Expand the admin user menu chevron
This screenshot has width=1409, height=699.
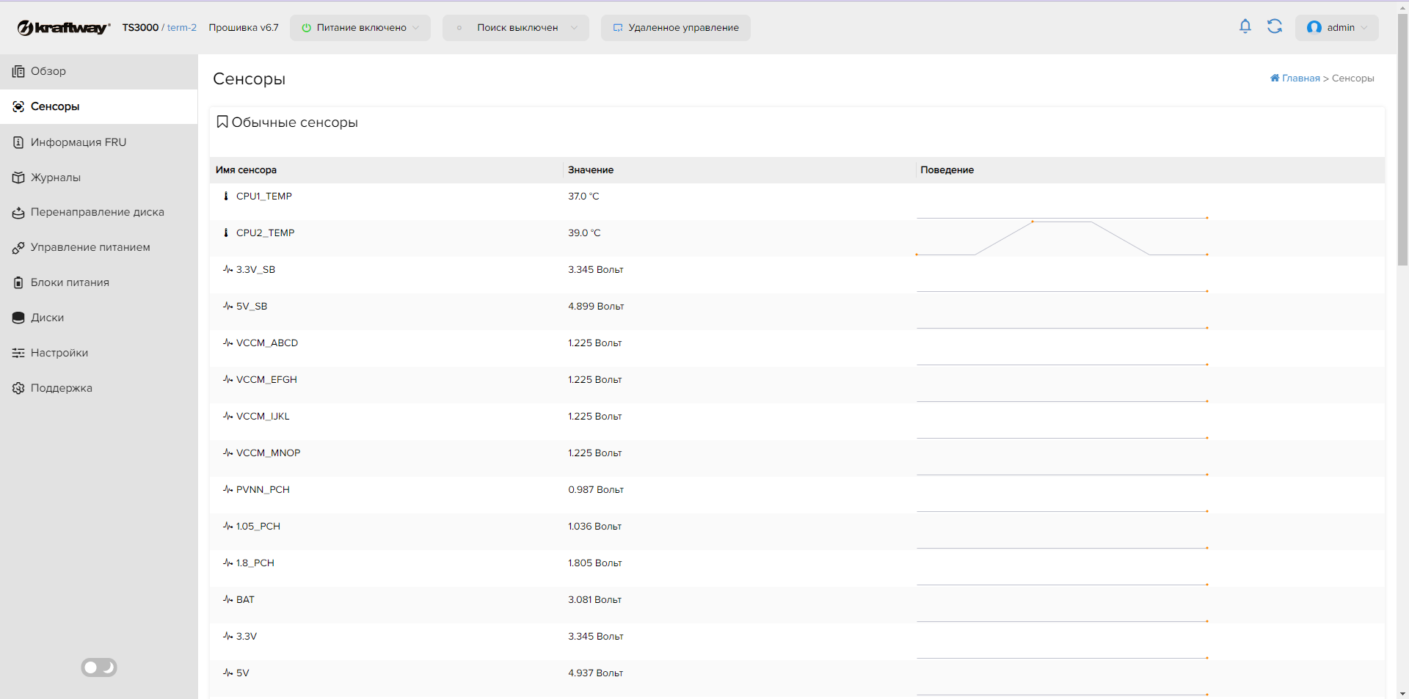(1364, 28)
